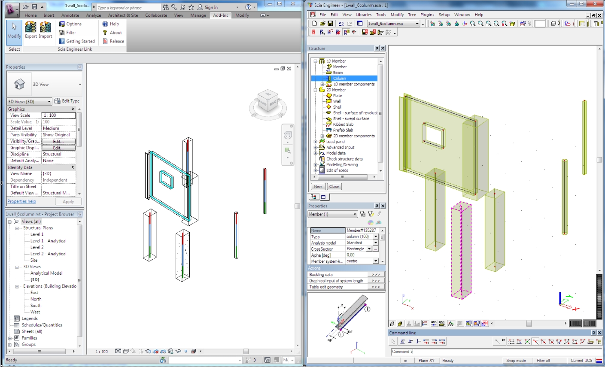Click Edit Type in Revit Properties
This screenshot has width=605, height=367.
[x=67, y=101]
